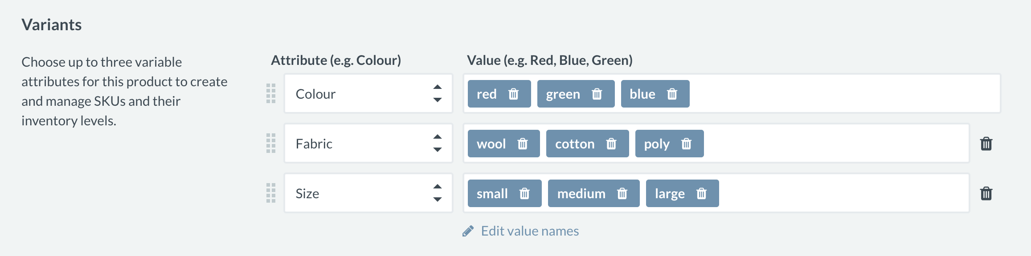Click the Fabric row drag handle
The height and width of the screenshot is (256, 1031).
click(271, 143)
